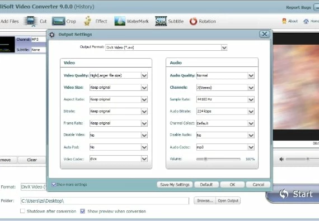Open the Audio Quality dropdown

(x=251, y=75)
